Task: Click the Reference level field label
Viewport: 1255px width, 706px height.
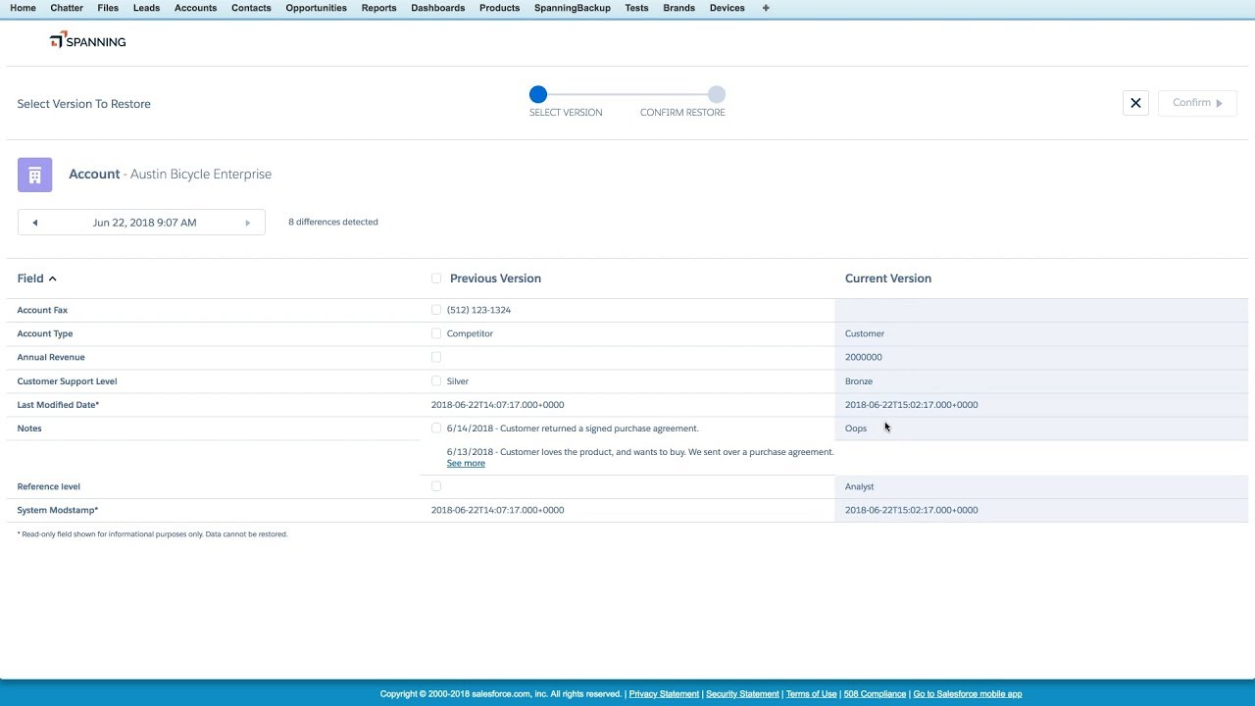Action: [x=48, y=486]
